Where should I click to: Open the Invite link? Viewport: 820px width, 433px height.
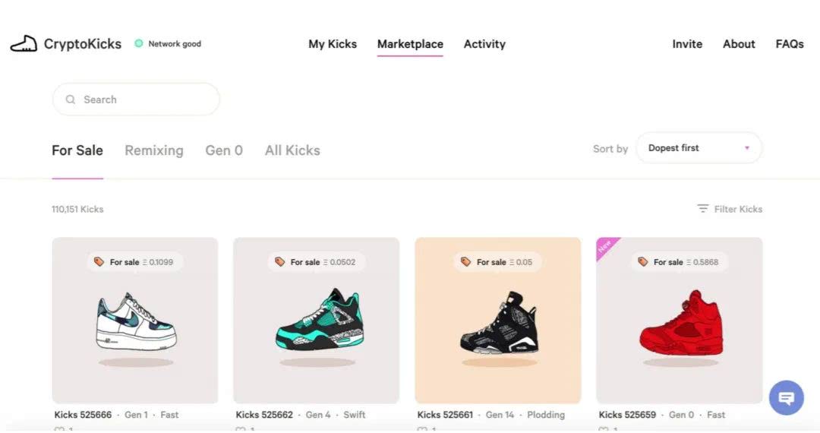pyautogui.click(x=687, y=44)
